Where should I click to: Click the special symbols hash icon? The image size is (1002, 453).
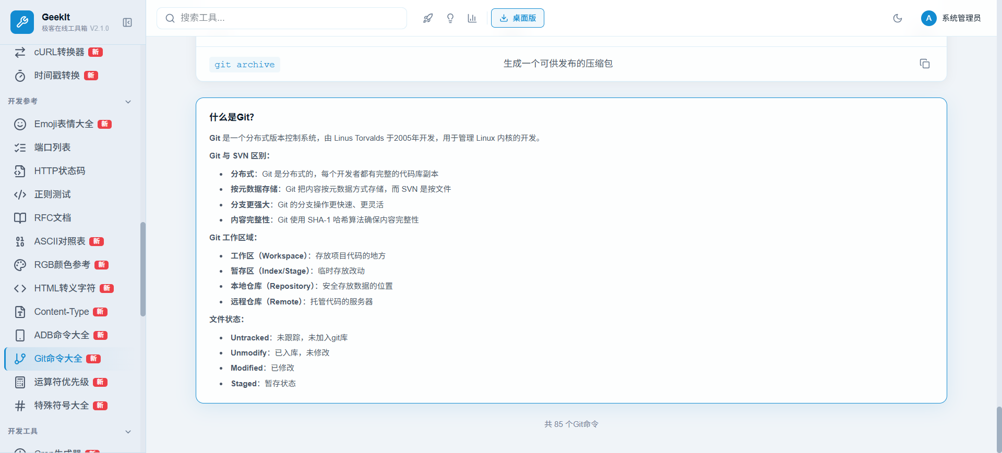click(20, 406)
